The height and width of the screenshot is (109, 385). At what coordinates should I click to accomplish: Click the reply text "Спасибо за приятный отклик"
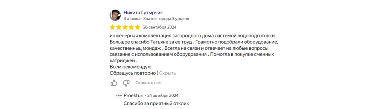(x=156, y=103)
